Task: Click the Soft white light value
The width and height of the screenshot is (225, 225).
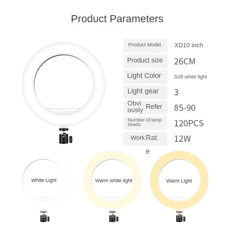Action: tap(190, 77)
